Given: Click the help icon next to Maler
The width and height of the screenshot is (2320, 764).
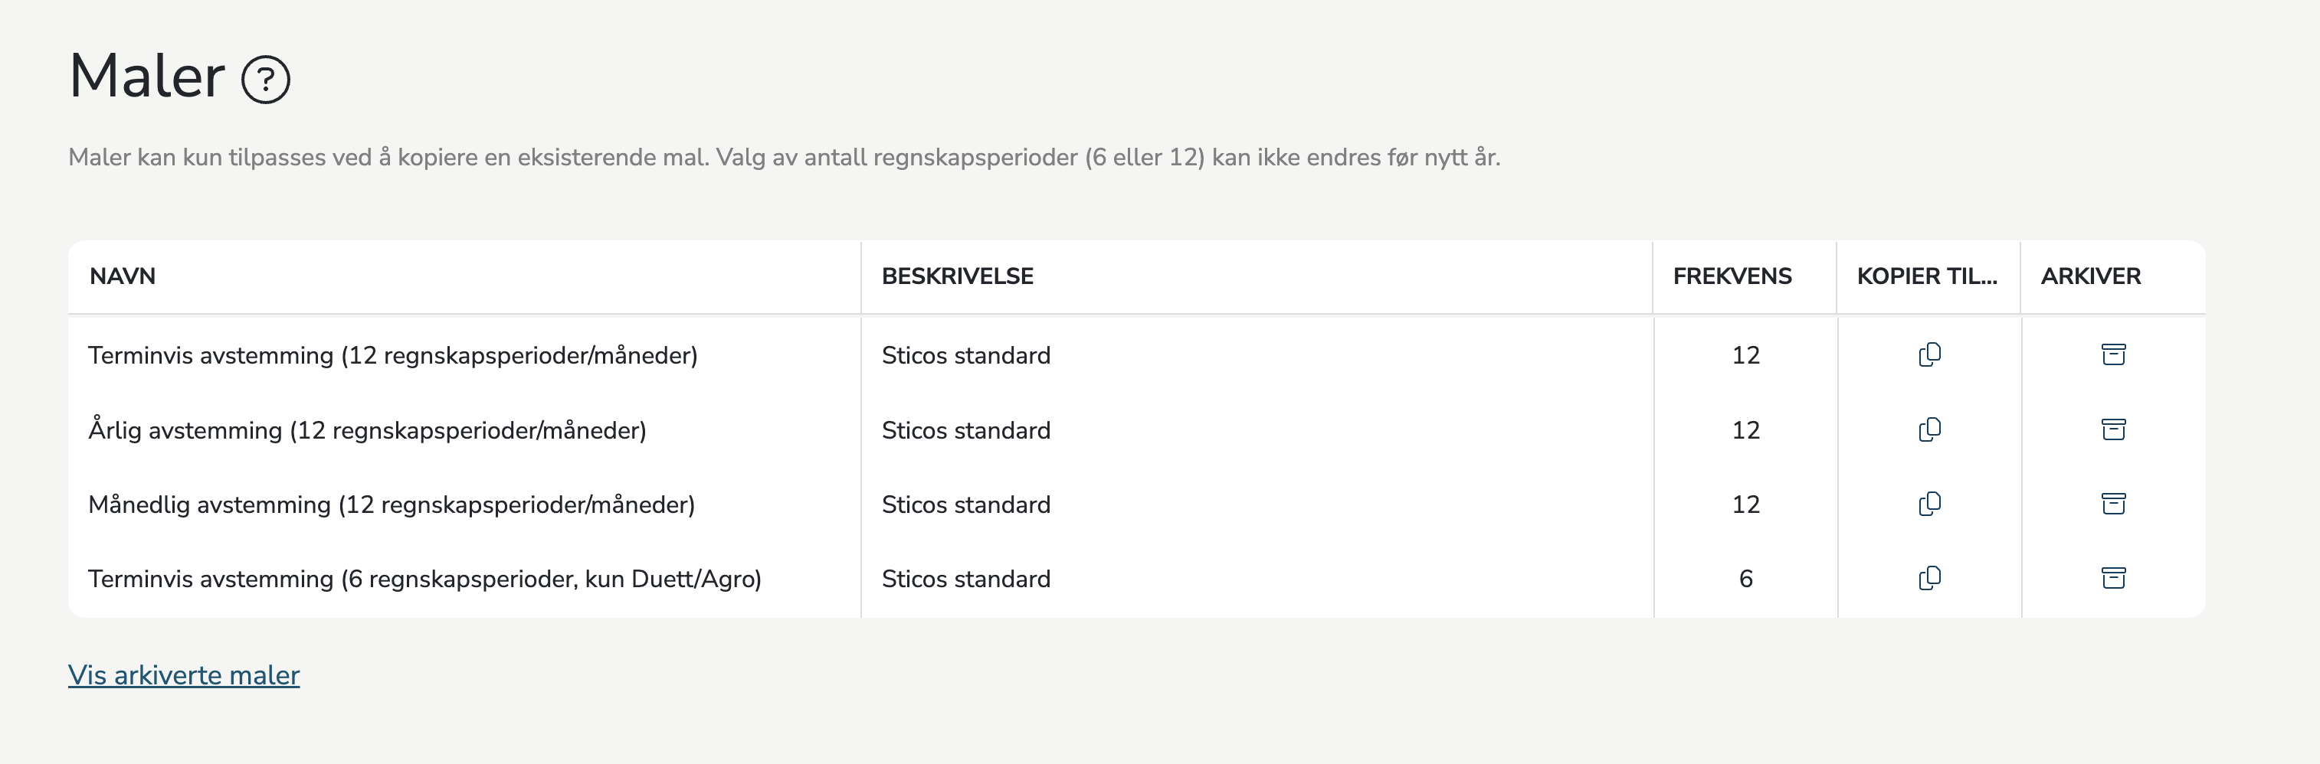Looking at the screenshot, I should click(x=266, y=80).
